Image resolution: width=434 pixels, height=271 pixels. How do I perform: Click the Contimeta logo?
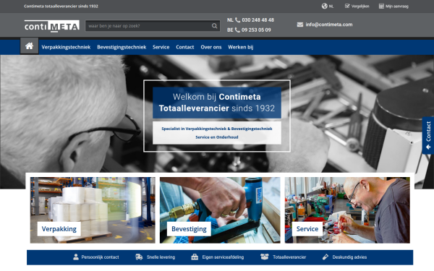click(x=52, y=26)
